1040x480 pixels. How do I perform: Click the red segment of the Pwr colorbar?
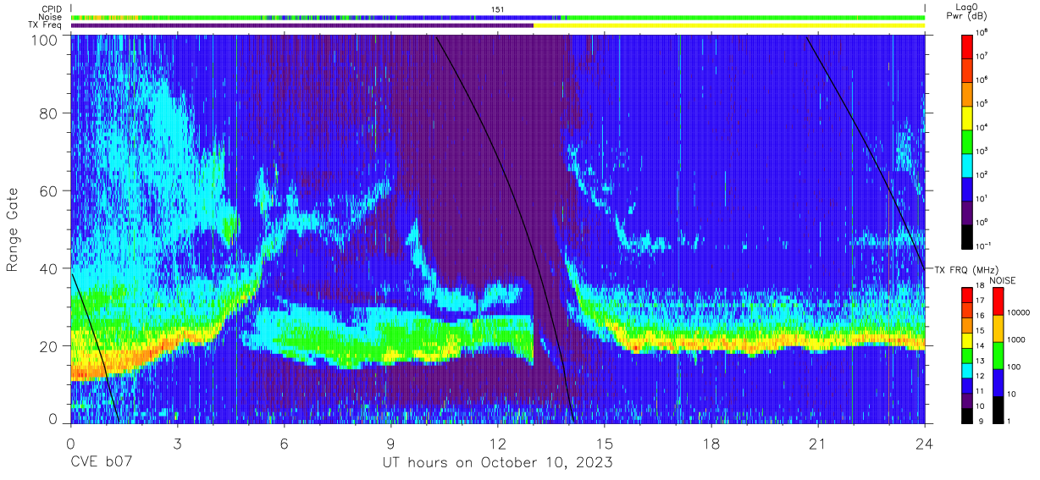967,46
